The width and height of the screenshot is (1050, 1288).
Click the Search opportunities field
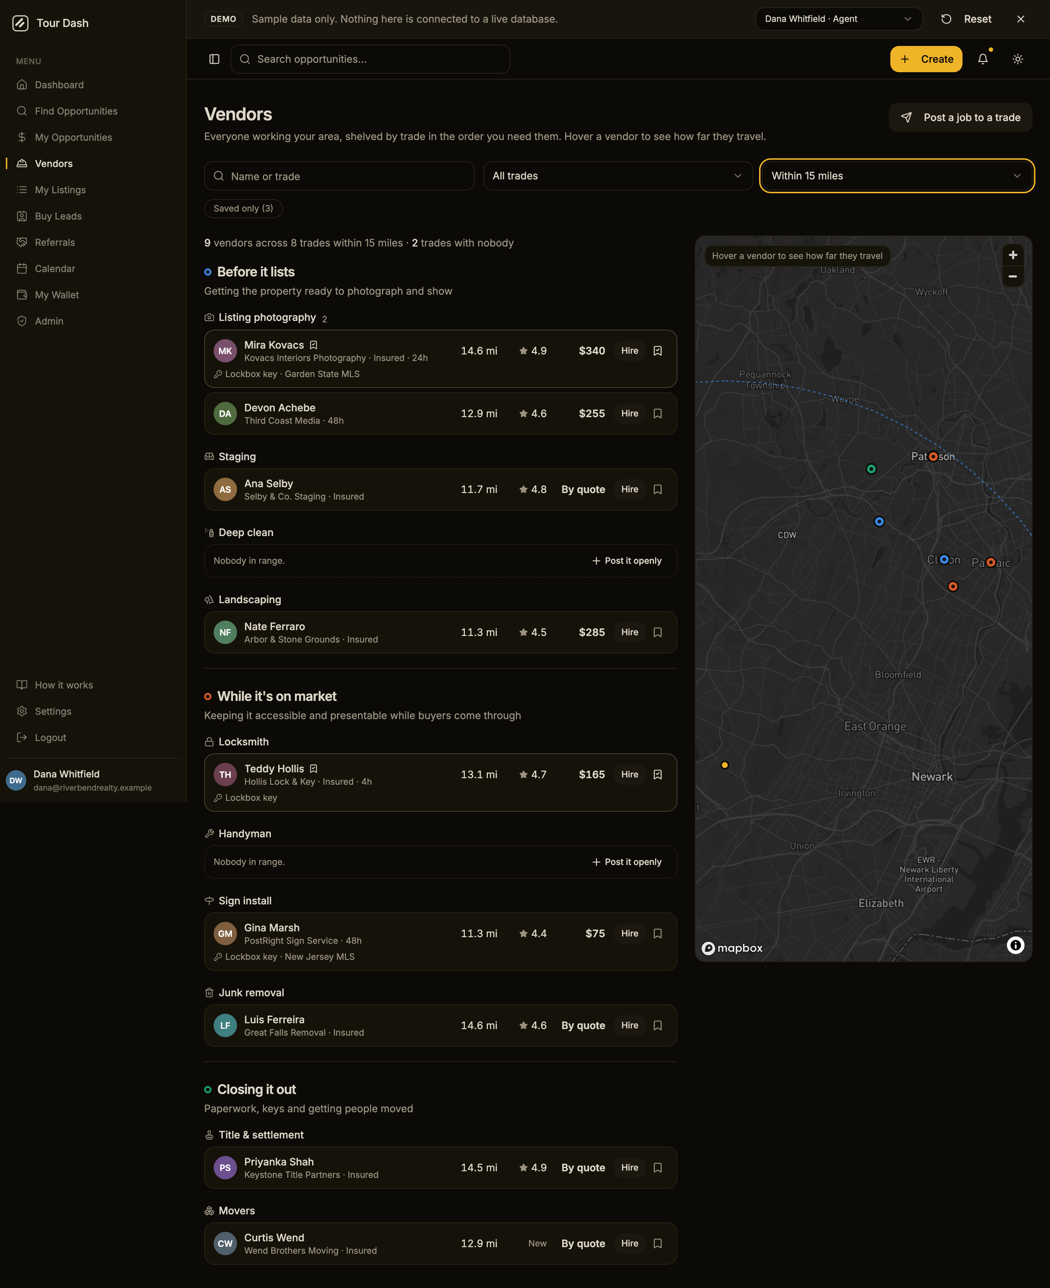[370, 59]
